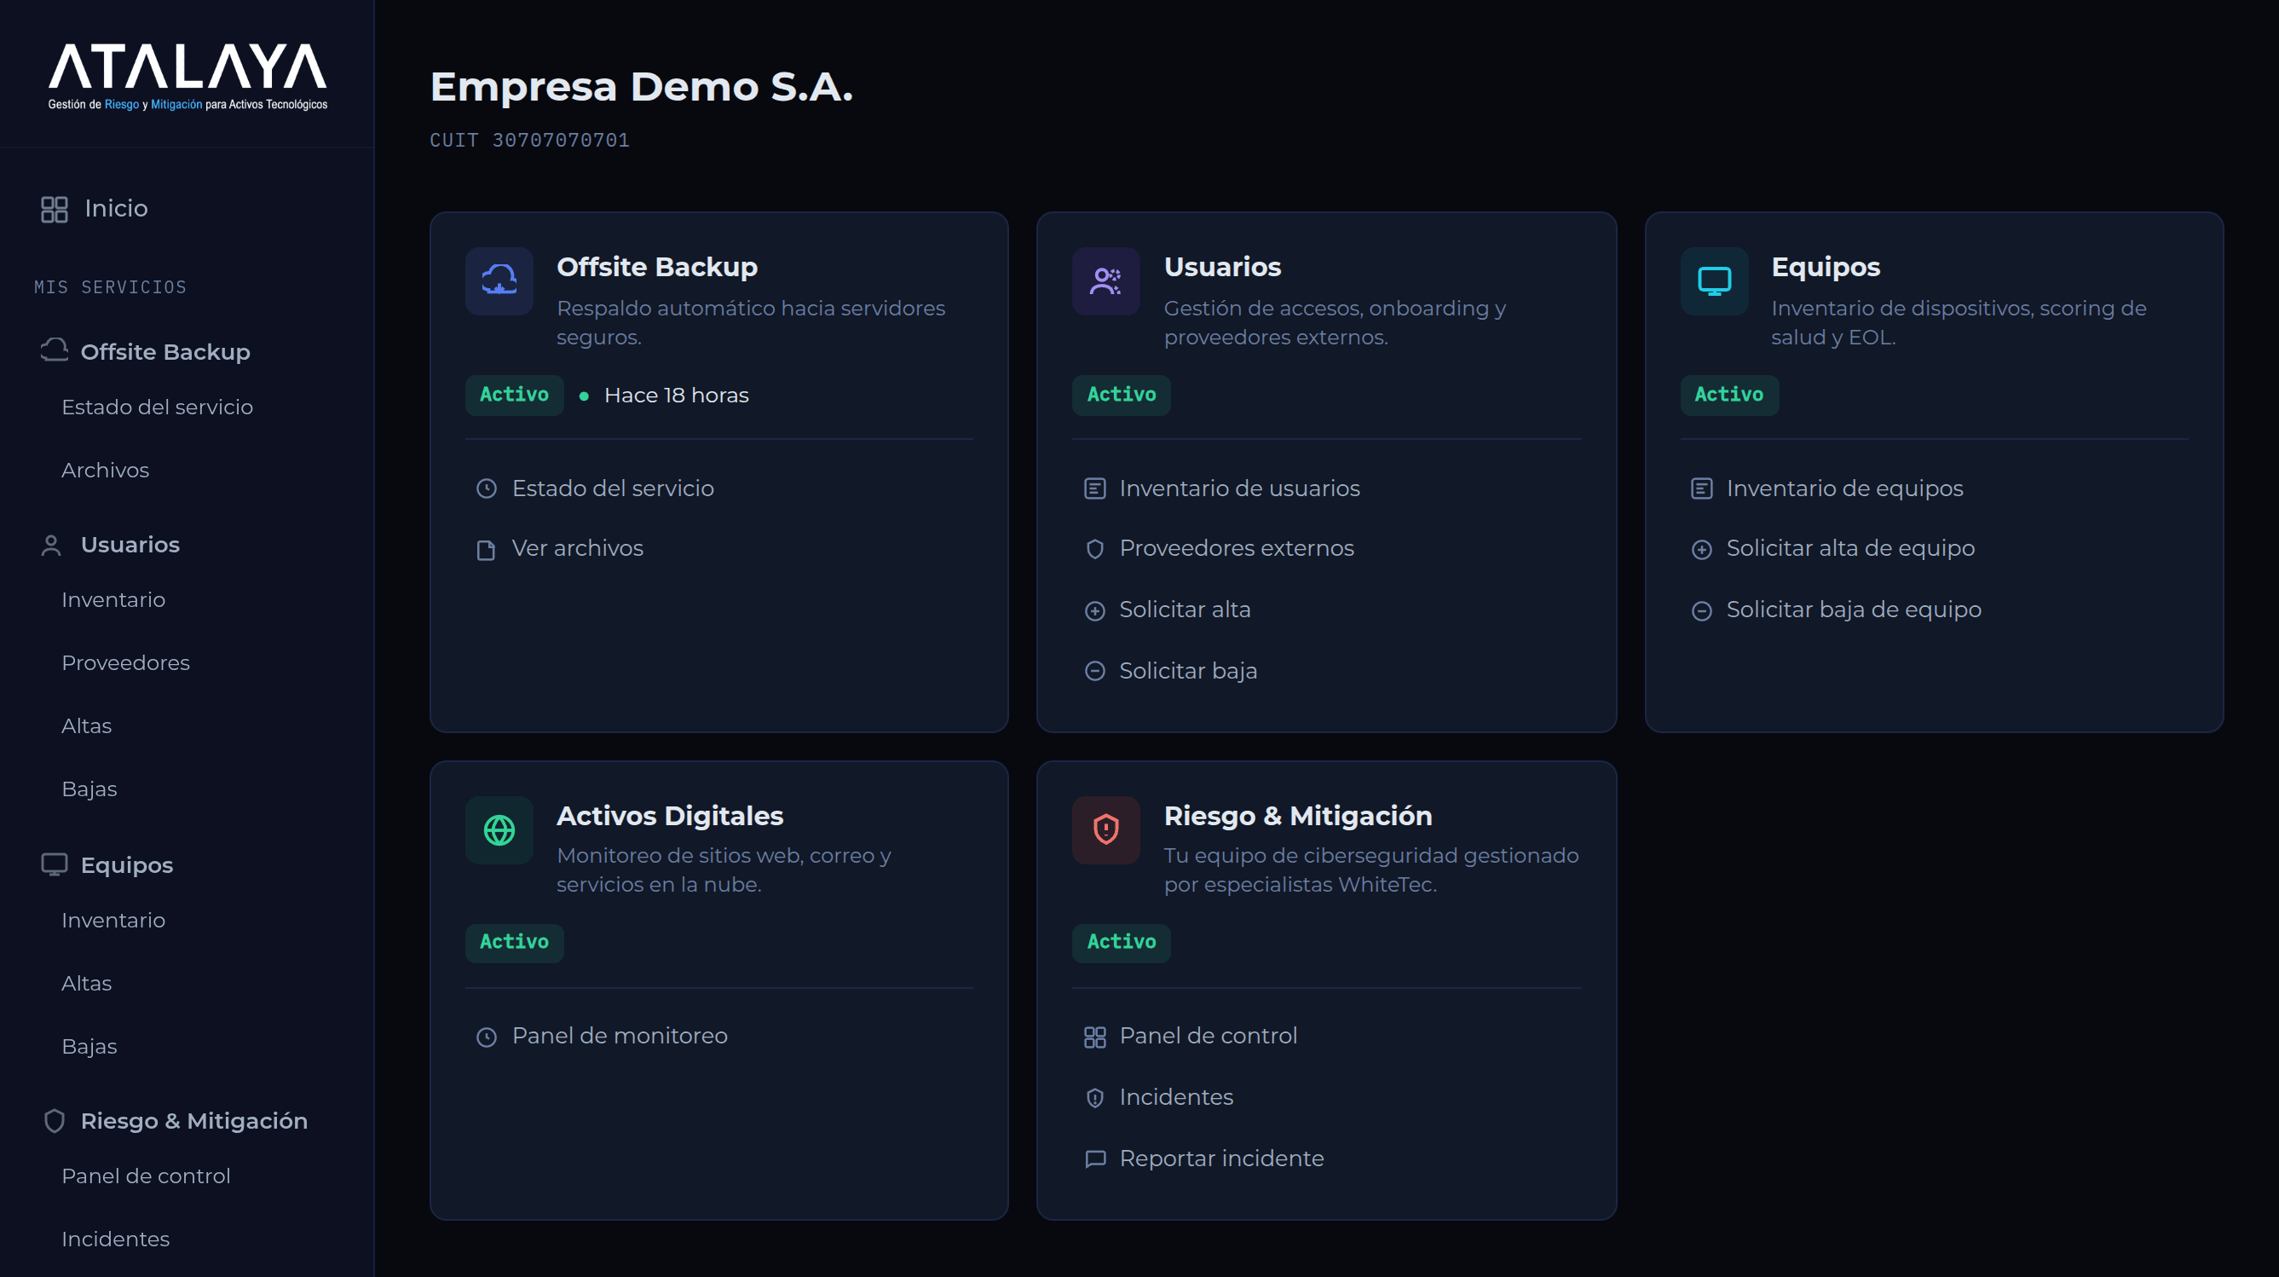Click the plus icon beside Solicitar alta de equipo

point(1701,550)
